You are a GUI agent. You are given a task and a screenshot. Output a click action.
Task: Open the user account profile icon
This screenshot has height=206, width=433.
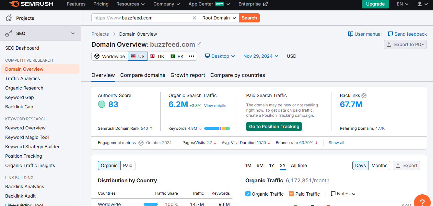tap(420, 4)
